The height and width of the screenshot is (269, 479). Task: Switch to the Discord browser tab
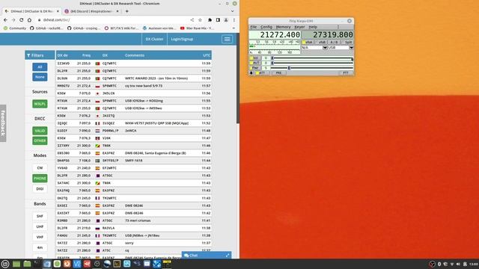(x=91, y=11)
